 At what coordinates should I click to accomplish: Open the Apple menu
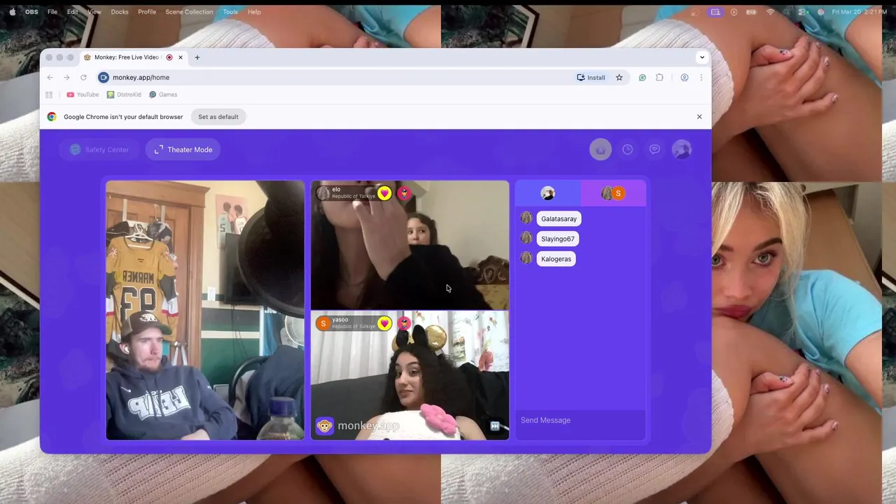coord(13,12)
